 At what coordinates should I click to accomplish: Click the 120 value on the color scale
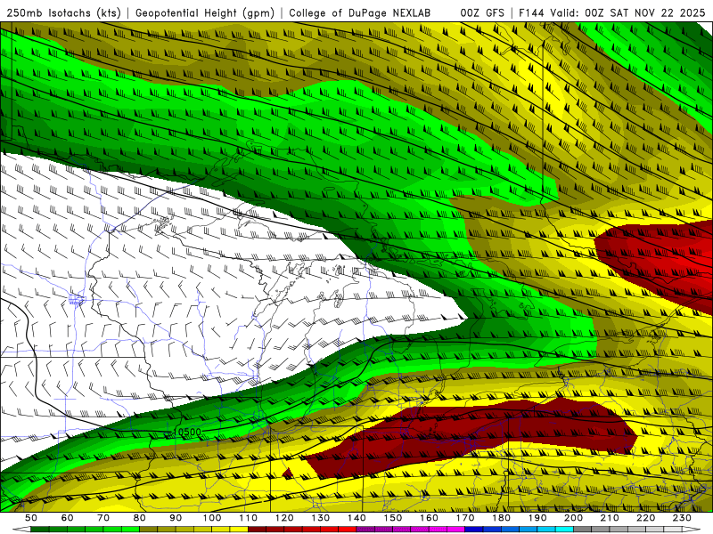(x=284, y=518)
